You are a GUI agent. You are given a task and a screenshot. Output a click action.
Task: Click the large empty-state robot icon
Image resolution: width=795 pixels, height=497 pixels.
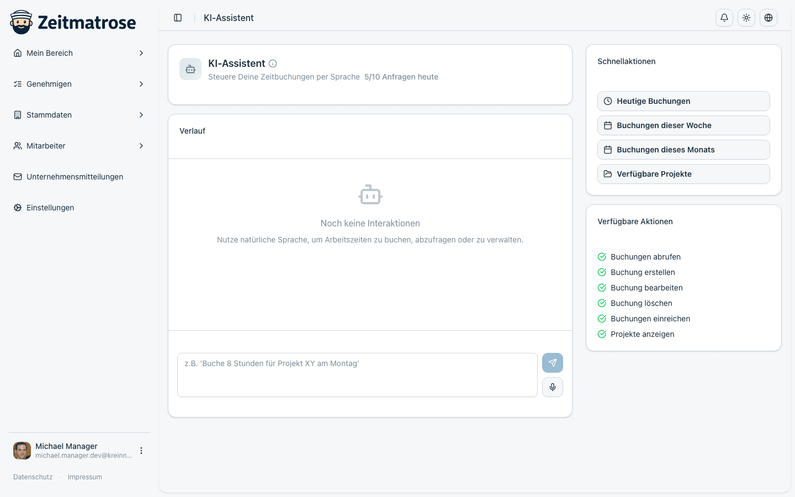370,194
